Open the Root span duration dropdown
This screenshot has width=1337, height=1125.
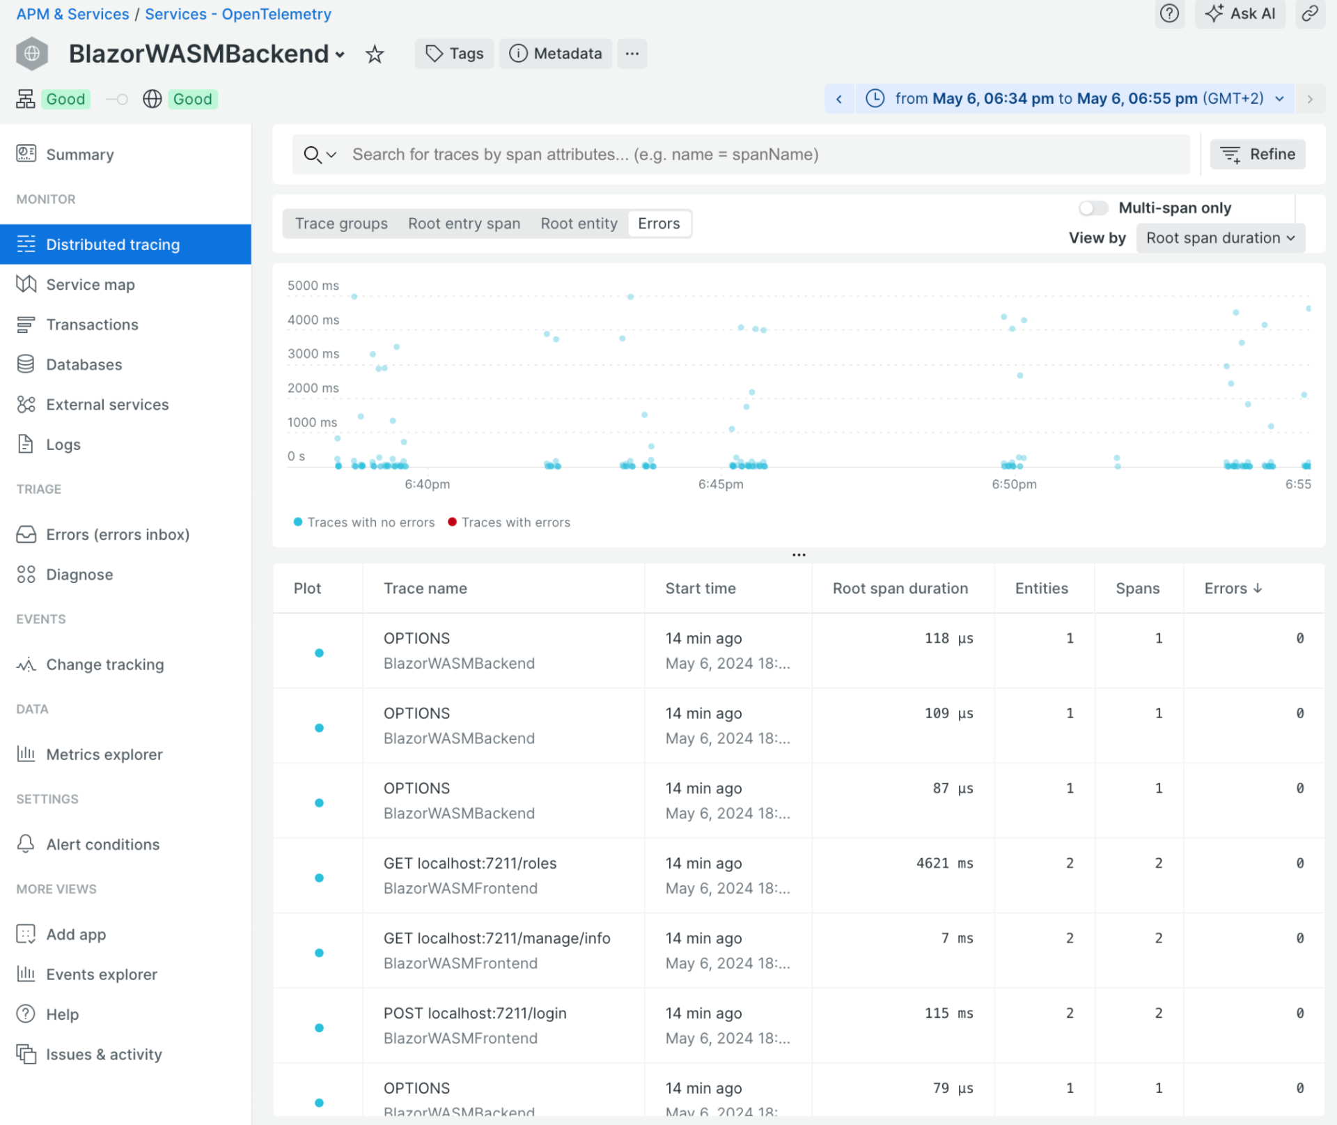click(1220, 238)
